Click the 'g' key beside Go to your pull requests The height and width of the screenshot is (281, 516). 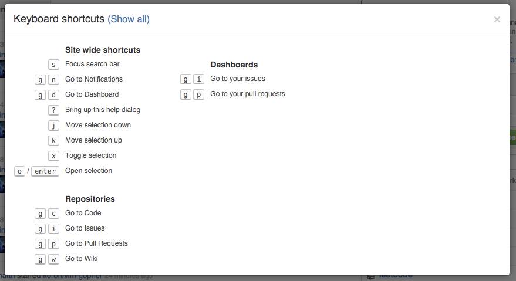pyautogui.click(x=186, y=94)
